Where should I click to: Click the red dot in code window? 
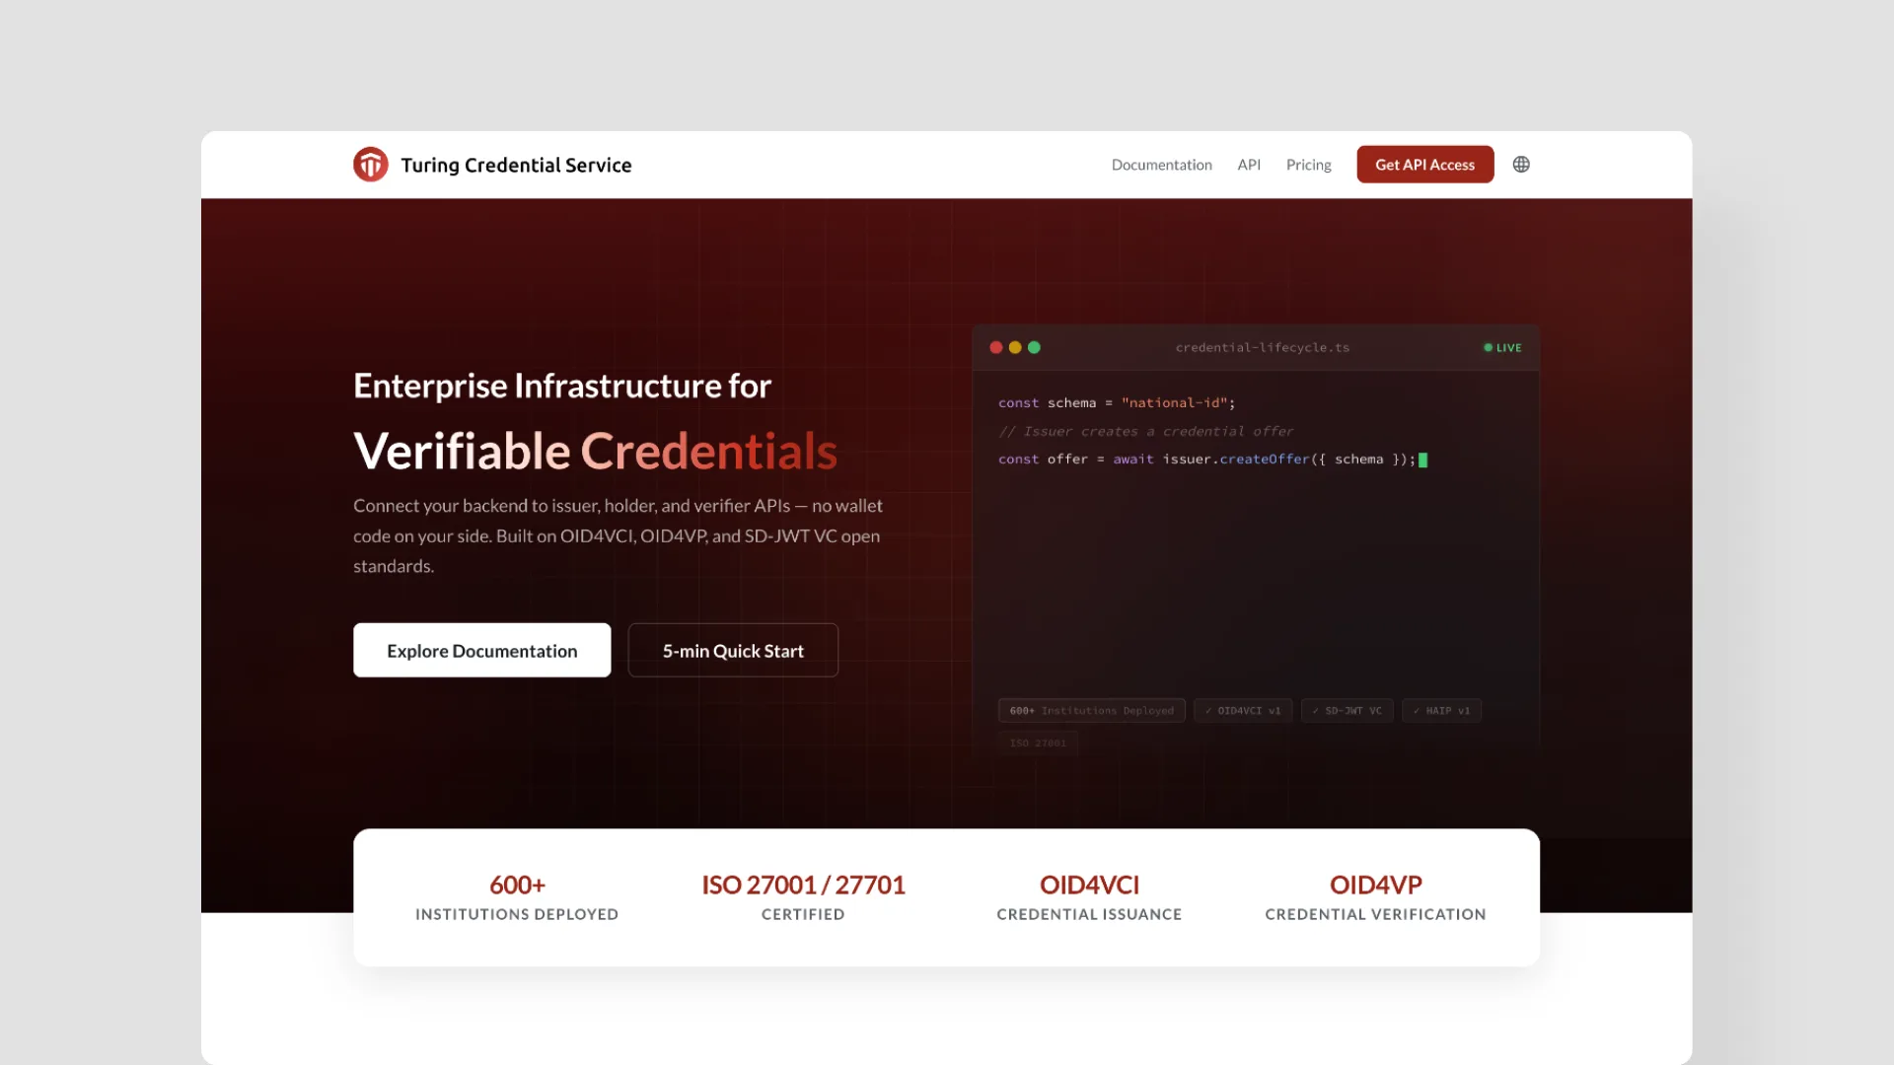[x=996, y=347]
